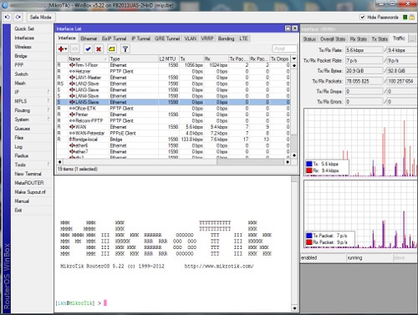The image size is (418, 315).
Task: Open the column selector dropdown
Action: pos(294,58)
